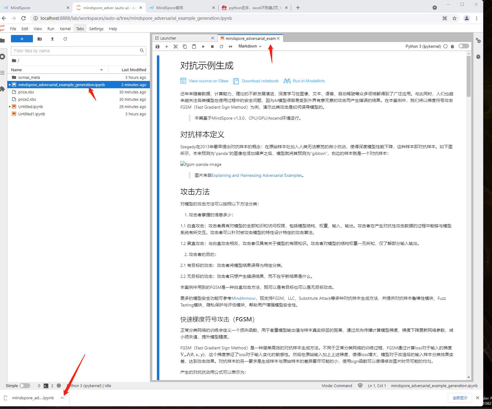Viewport: 492px width, 409px height.
Task: Open Explaining and Harnessing Adversarial Examples link
Action: click(257, 175)
